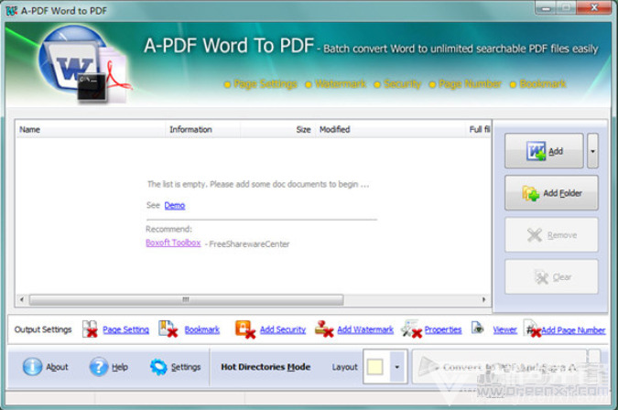Click the Watermark banner item

coord(336,84)
